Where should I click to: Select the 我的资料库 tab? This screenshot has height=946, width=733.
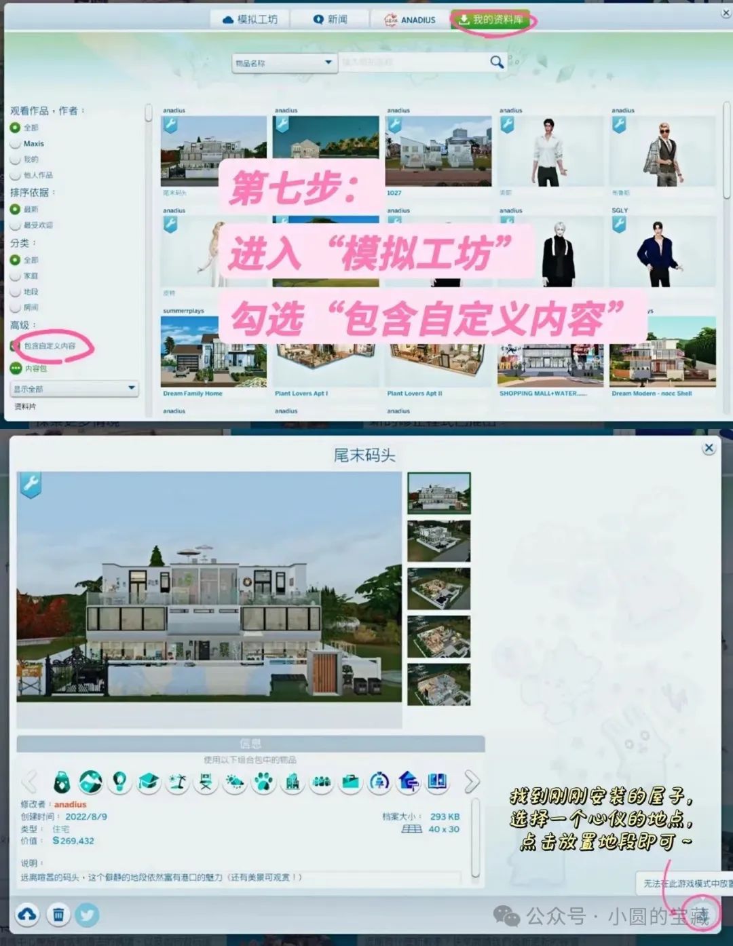click(491, 20)
